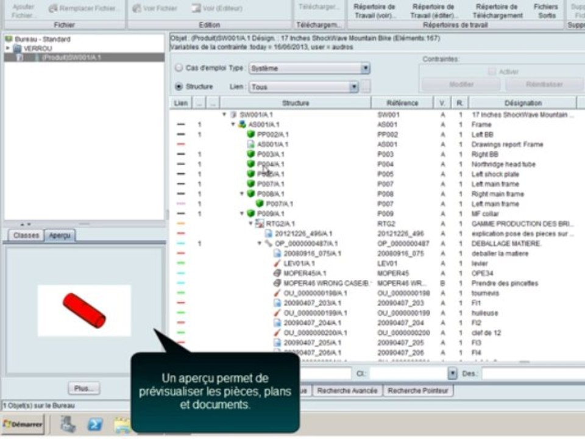Click the Réinitialiser constraints button

pyautogui.click(x=544, y=84)
